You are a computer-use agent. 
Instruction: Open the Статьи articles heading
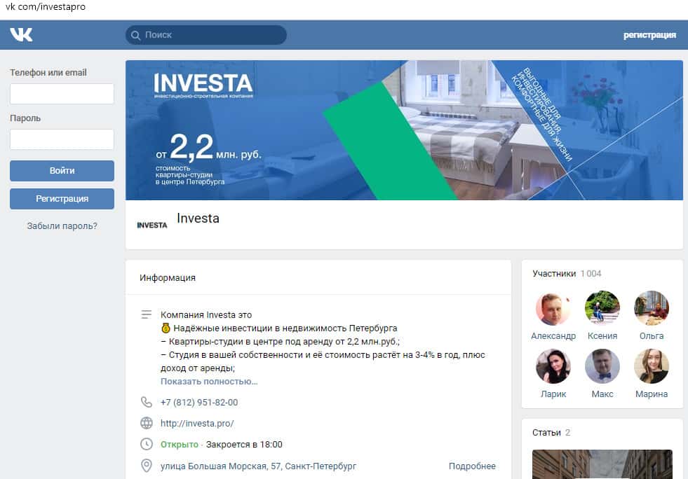pyautogui.click(x=546, y=433)
